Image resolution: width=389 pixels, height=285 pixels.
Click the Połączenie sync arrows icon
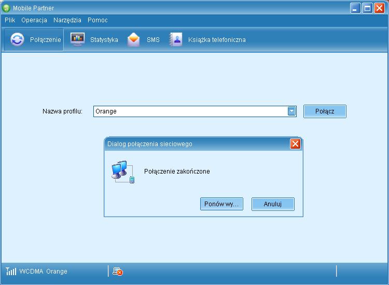[17, 39]
